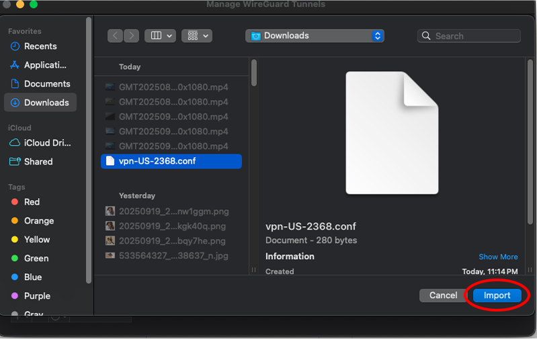Open Recents in the sidebar
The image size is (537, 339).
tap(40, 46)
